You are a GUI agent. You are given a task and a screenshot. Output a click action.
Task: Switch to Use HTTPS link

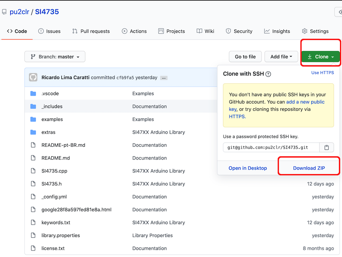click(x=322, y=73)
